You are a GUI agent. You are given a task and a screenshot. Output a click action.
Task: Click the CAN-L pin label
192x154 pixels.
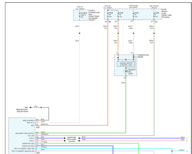(32, 141)
